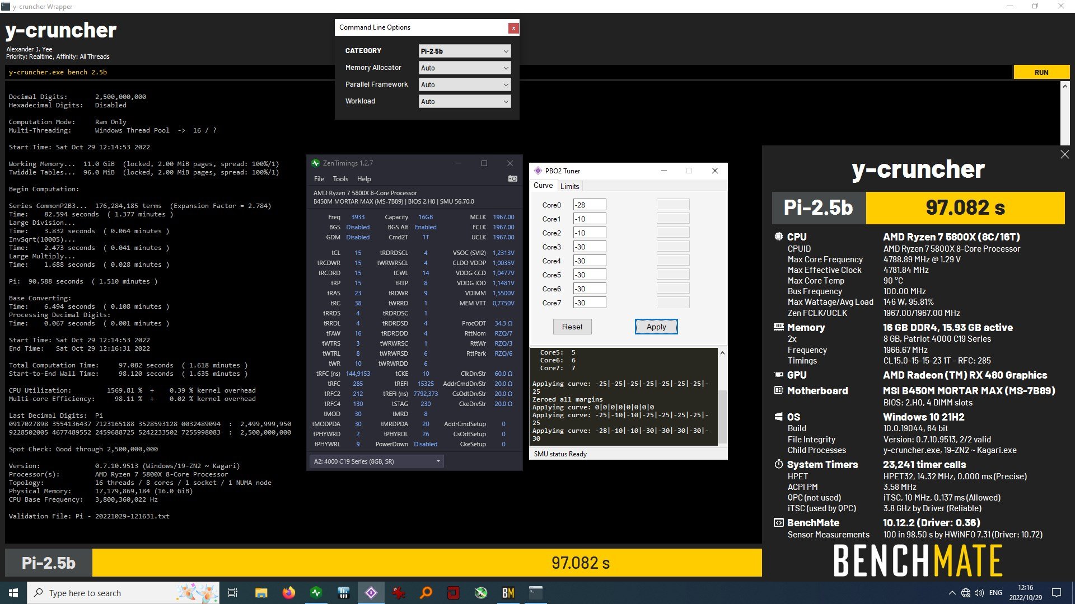Click the Core6 curve value field

(590, 289)
